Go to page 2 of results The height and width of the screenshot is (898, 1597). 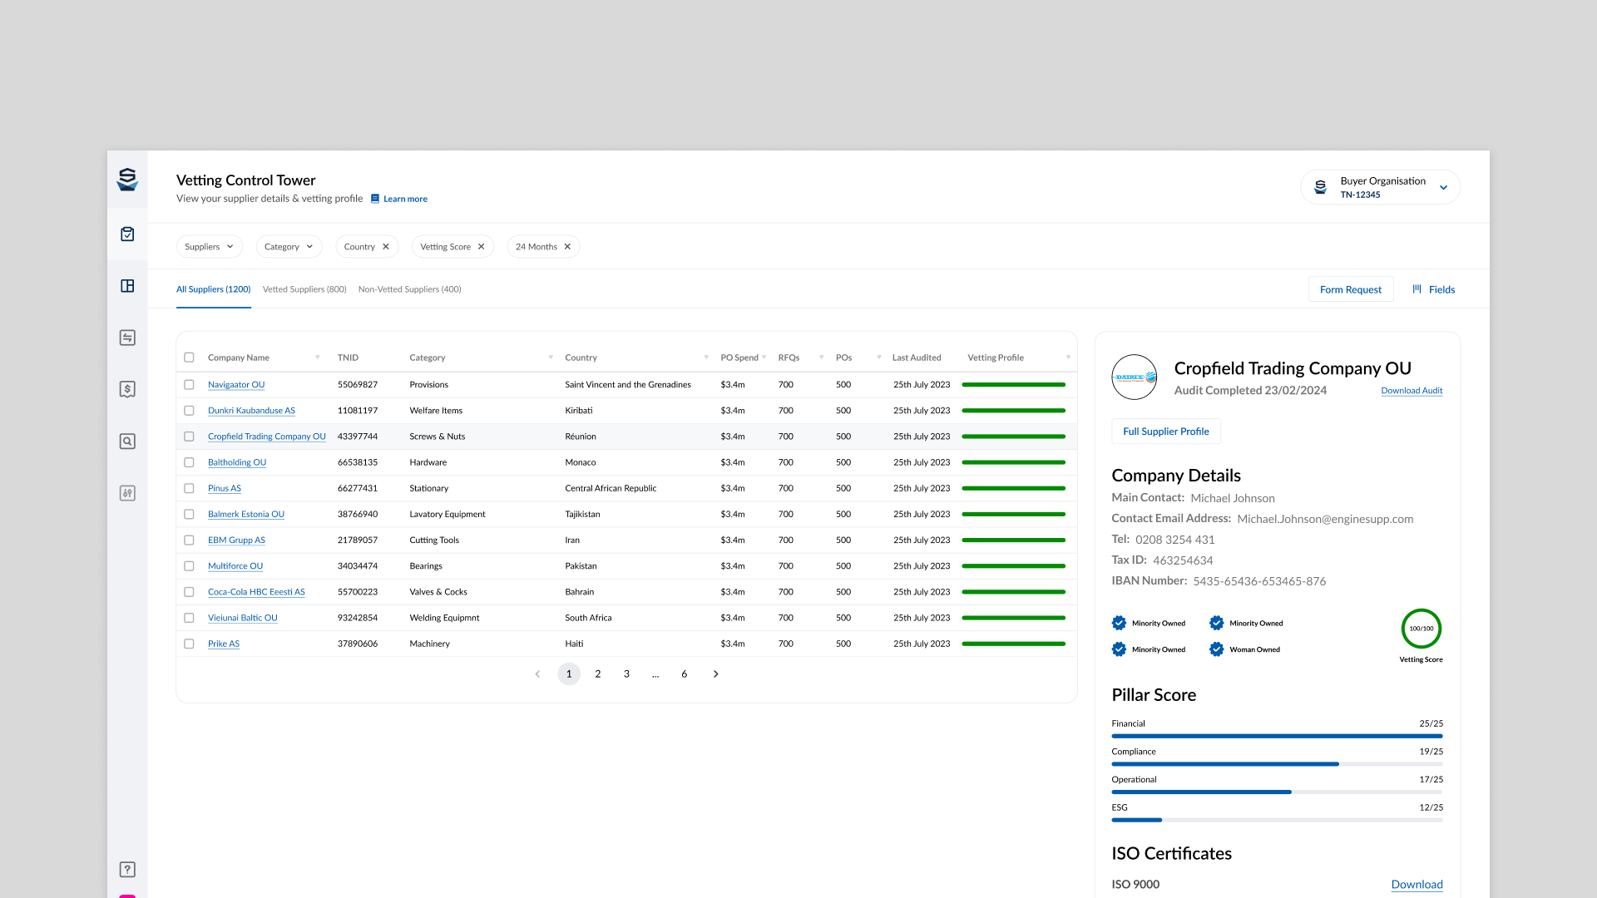click(597, 674)
